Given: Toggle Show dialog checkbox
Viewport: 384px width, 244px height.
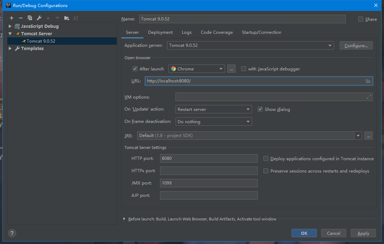Looking at the screenshot, I should 260,109.
